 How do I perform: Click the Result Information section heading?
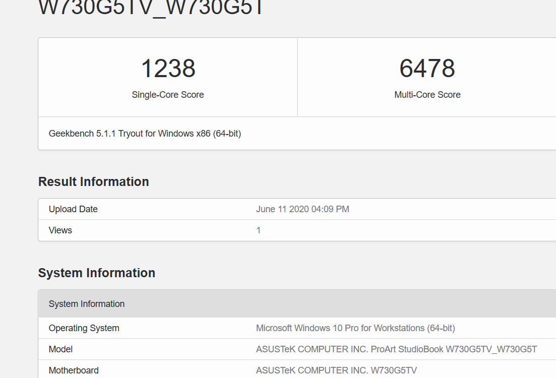(94, 181)
